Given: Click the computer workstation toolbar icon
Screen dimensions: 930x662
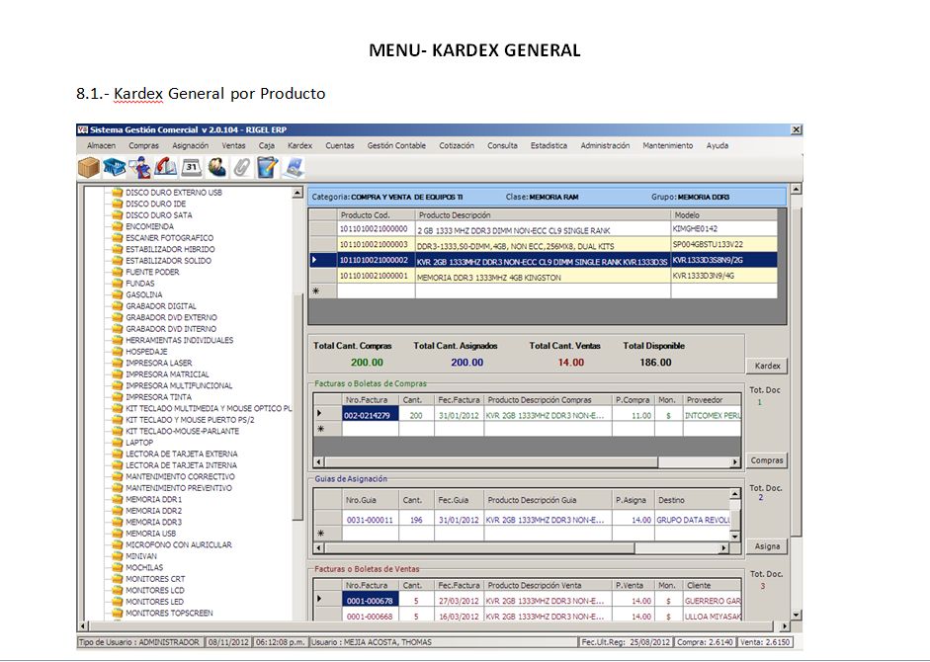Looking at the screenshot, I should coord(294,167).
